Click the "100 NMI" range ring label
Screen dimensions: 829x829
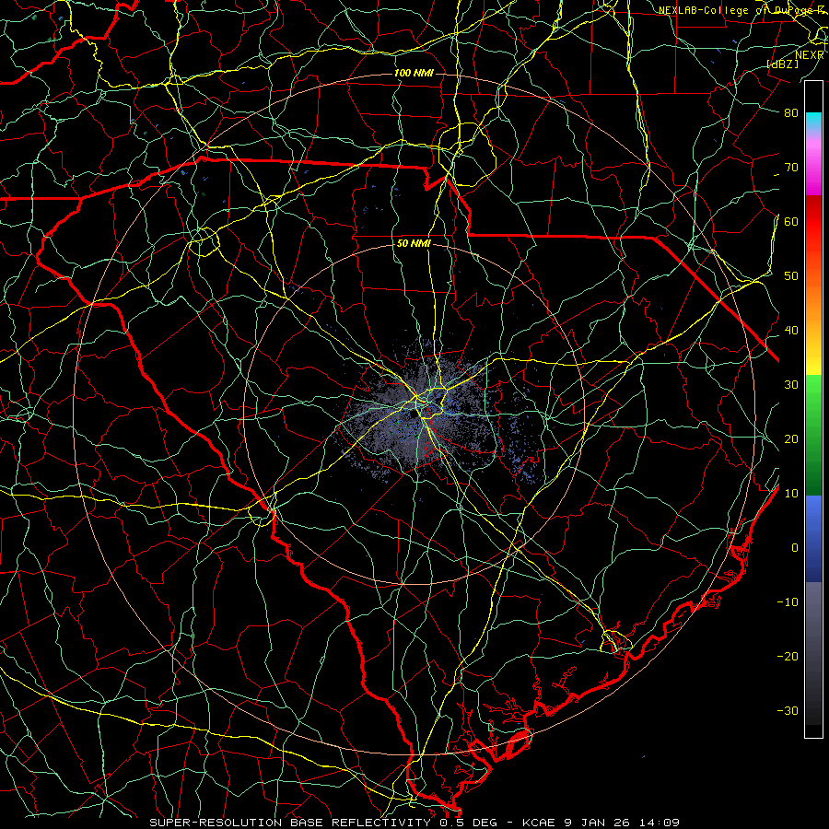tap(414, 73)
